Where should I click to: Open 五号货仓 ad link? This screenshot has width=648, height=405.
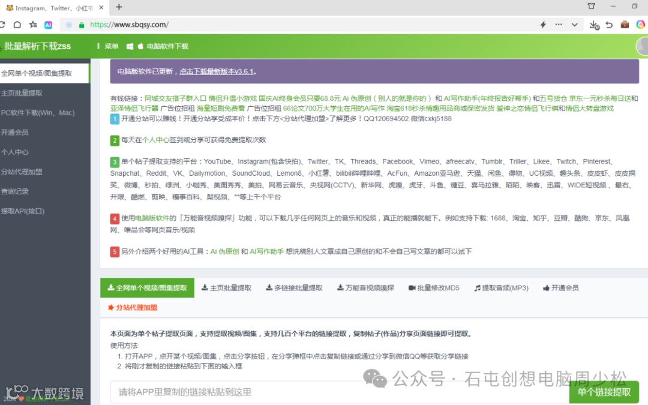point(554,98)
